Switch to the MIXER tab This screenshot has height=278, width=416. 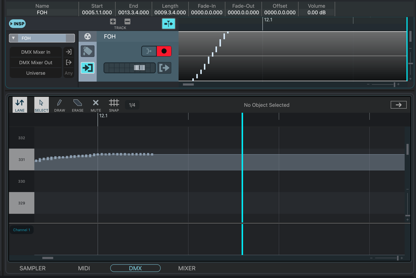click(187, 268)
